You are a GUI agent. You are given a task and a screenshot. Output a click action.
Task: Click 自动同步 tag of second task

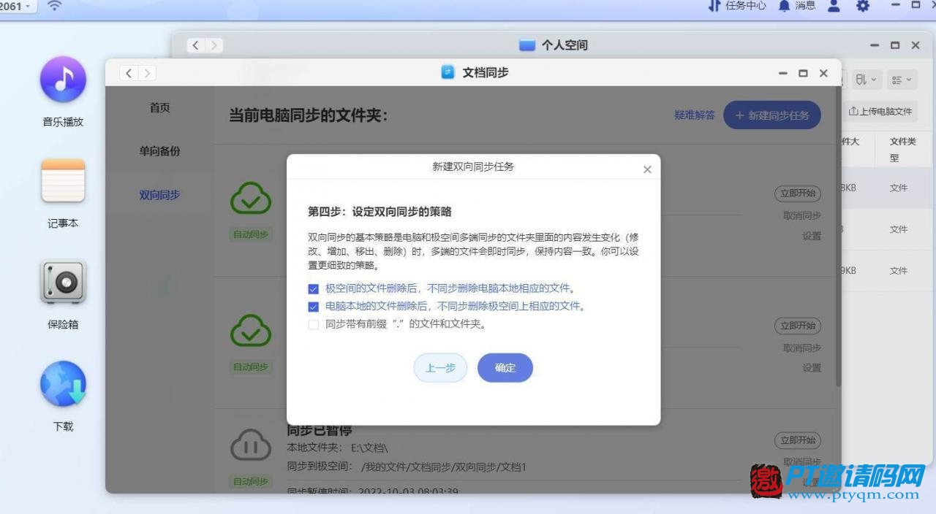251,367
